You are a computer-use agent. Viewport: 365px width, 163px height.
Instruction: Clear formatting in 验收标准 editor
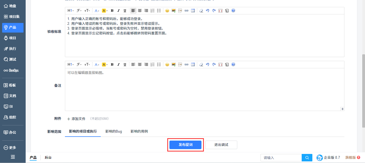coord(201,11)
